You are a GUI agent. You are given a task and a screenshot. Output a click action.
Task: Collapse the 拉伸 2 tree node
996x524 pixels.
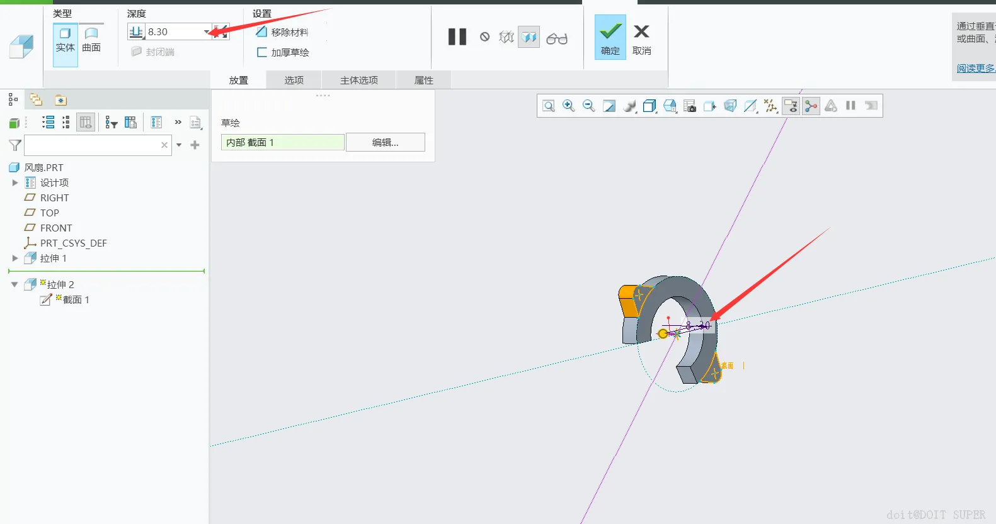click(14, 284)
